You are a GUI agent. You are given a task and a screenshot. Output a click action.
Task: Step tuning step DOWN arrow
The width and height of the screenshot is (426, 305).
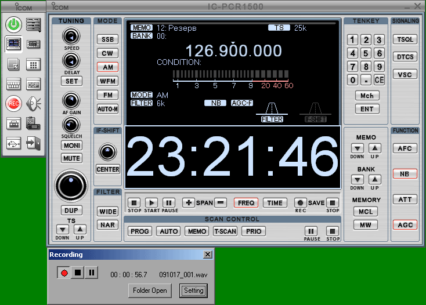(x=63, y=230)
